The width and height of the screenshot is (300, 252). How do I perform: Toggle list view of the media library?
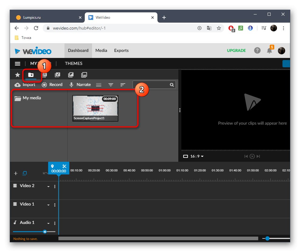click(98, 85)
